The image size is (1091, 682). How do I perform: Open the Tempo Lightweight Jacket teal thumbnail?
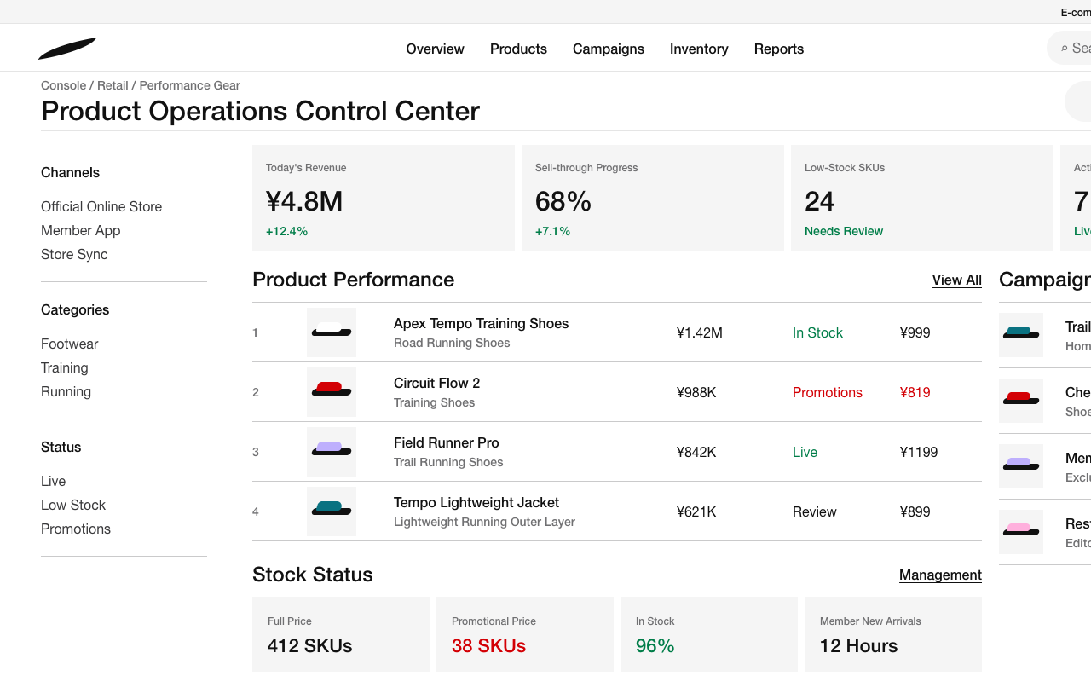coord(332,511)
